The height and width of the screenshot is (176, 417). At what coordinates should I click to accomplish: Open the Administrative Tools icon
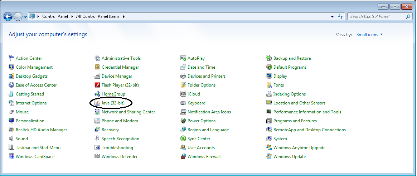(x=97, y=58)
